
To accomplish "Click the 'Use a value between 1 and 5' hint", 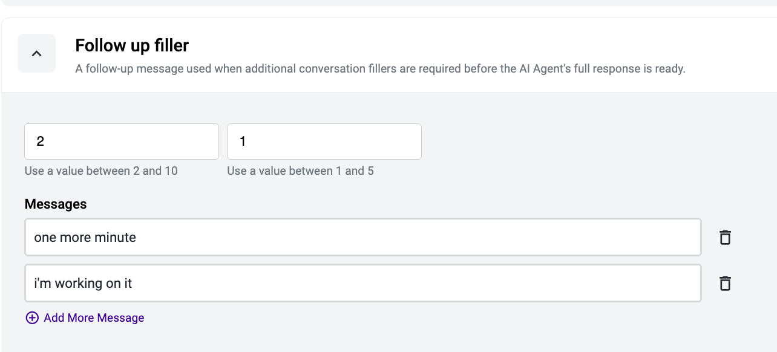I will 300,171.
